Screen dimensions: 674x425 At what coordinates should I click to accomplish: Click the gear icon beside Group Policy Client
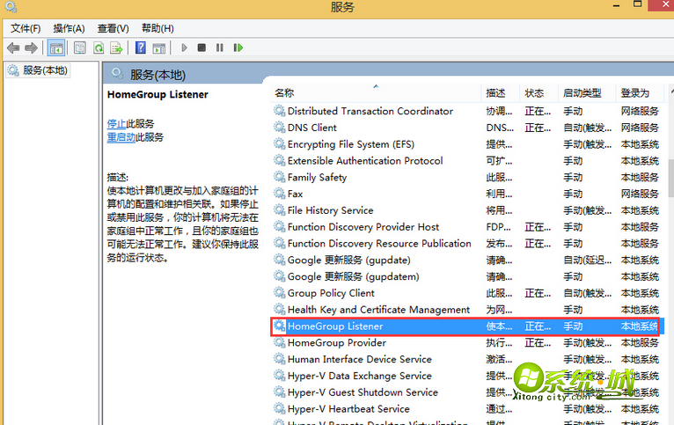point(280,293)
